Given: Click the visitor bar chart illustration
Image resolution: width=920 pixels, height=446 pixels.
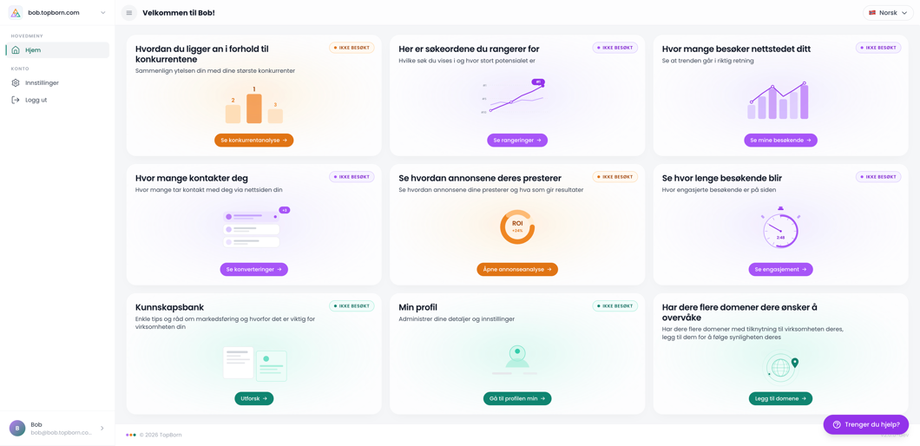Looking at the screenshot, I should [779, 101].
